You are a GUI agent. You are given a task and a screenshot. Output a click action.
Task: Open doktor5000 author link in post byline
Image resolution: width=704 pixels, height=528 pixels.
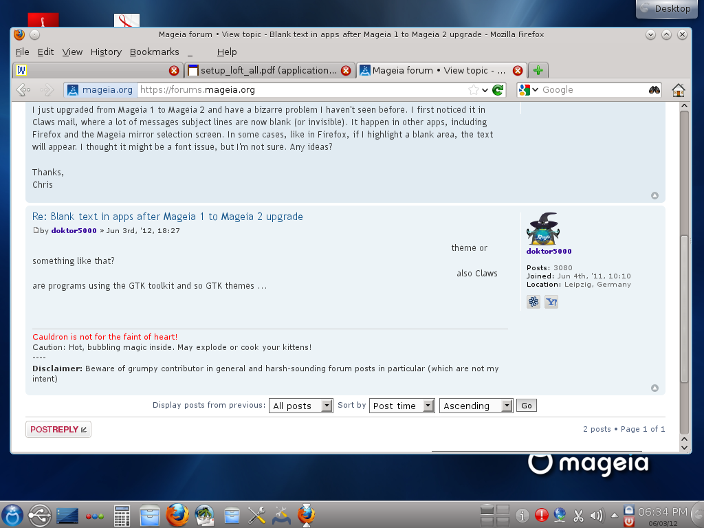74,230
